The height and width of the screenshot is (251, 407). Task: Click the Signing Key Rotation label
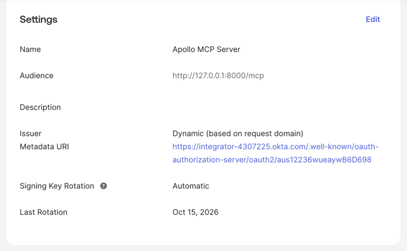(x=57, y=186)
